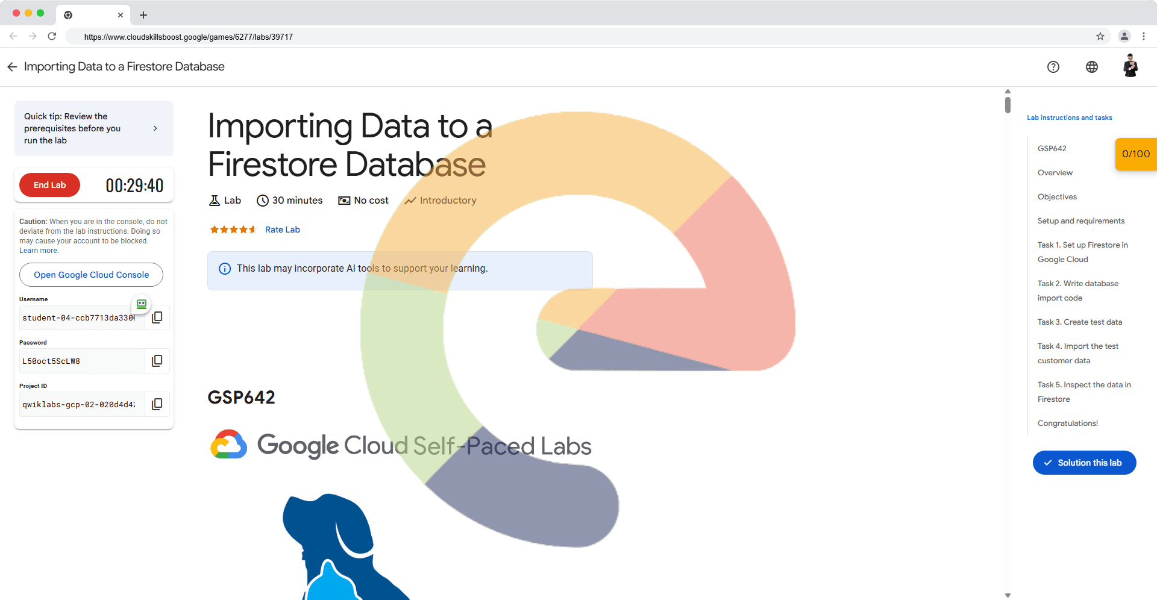The height and width of the screenshot is (600, 1157).
Task: Go to Task 3 Create test data
Action: pyautogui.click(x=1079, y=322)
